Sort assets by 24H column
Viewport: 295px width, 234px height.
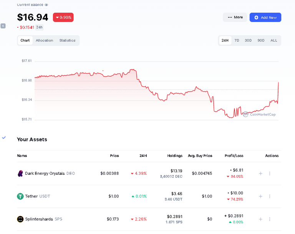coord(143,156)
